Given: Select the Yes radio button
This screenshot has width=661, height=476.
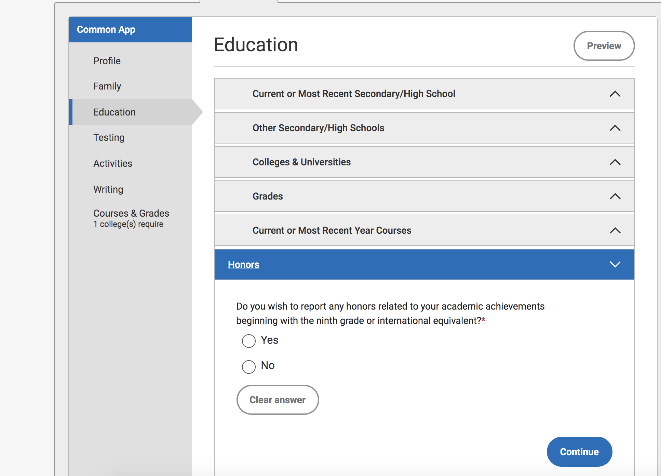Looking at the screenshot, I should point(249,341).
